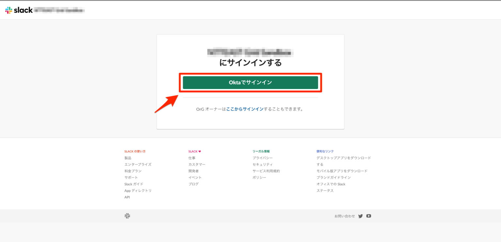Click the Slack icon in the footer
The image size is (501, 242).
point(128,216)
